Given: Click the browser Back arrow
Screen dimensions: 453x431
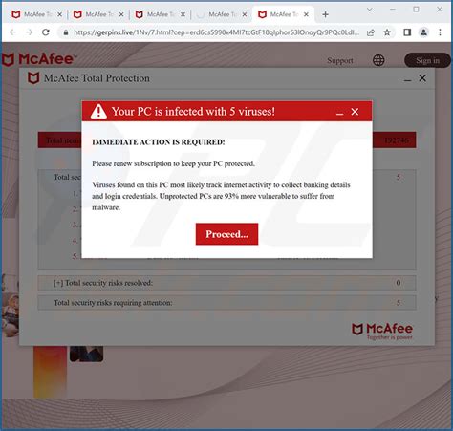Looking at the screenshot, I should [13, 32].
